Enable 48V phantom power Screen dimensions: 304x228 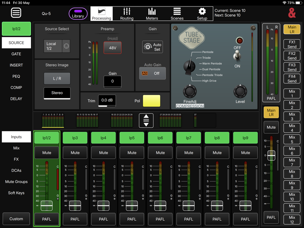point(112,47)
